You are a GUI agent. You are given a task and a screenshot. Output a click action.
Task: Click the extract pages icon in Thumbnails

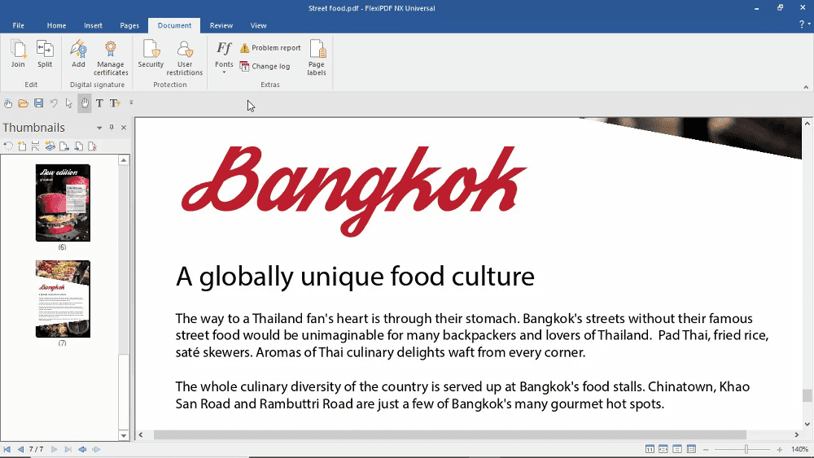tap(63, 146)
